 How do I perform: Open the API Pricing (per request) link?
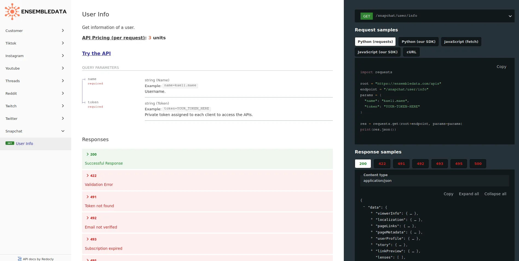[x=114, y=38]
